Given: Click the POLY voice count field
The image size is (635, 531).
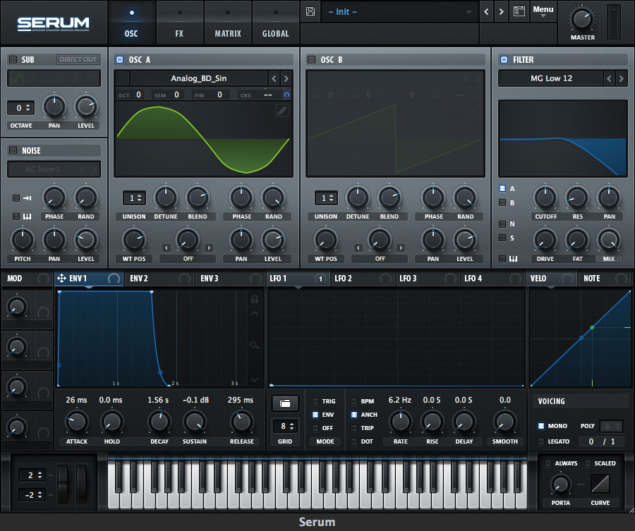Looking at the screenshot, I should [x=611, y=426].
